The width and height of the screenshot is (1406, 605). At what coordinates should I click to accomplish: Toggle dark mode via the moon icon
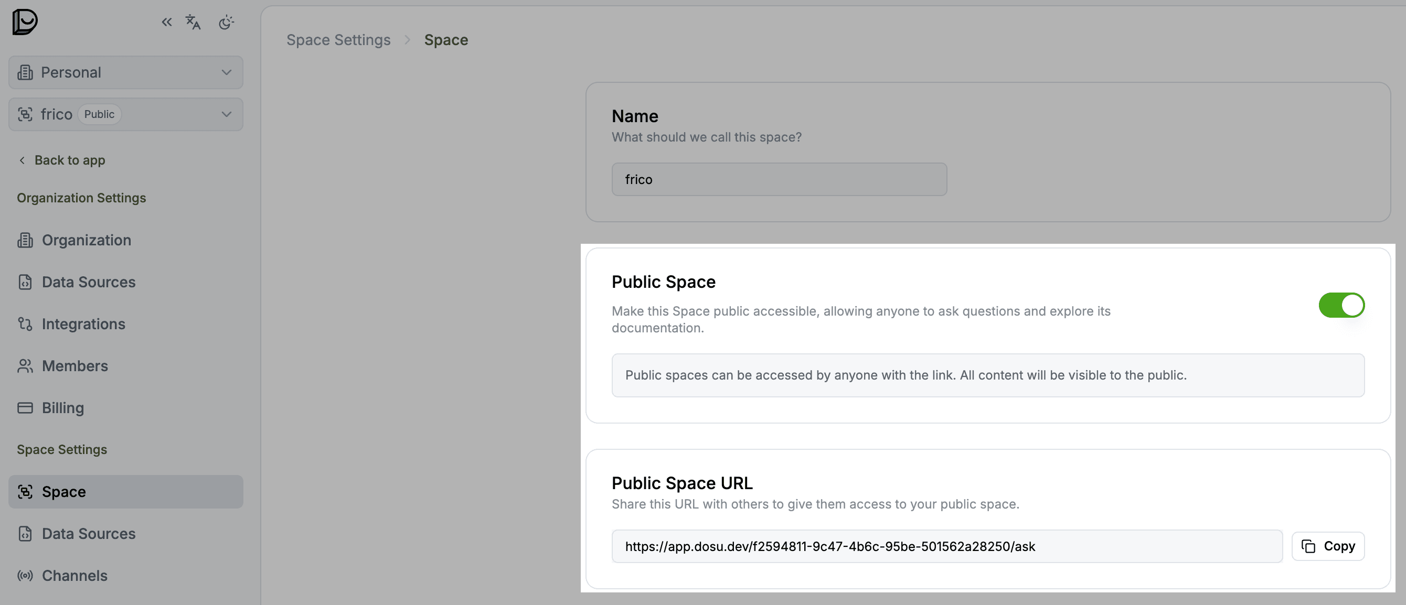click(x=227, y=22)
